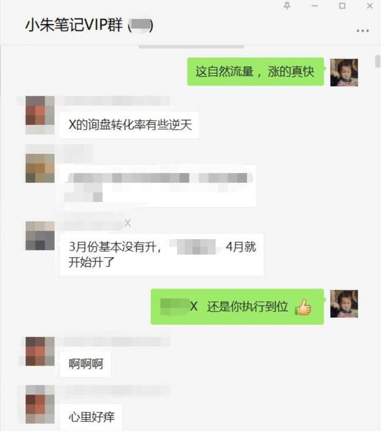Click the blurred white message bubble

158,186
